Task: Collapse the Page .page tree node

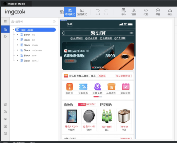Action: tap(13, 30)
